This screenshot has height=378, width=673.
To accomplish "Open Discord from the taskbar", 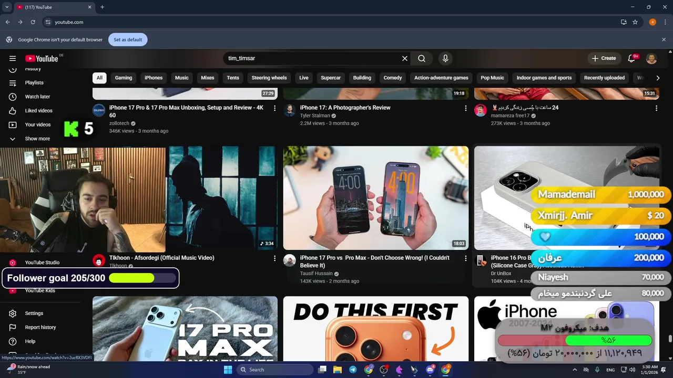I will [x=430, y=370].
